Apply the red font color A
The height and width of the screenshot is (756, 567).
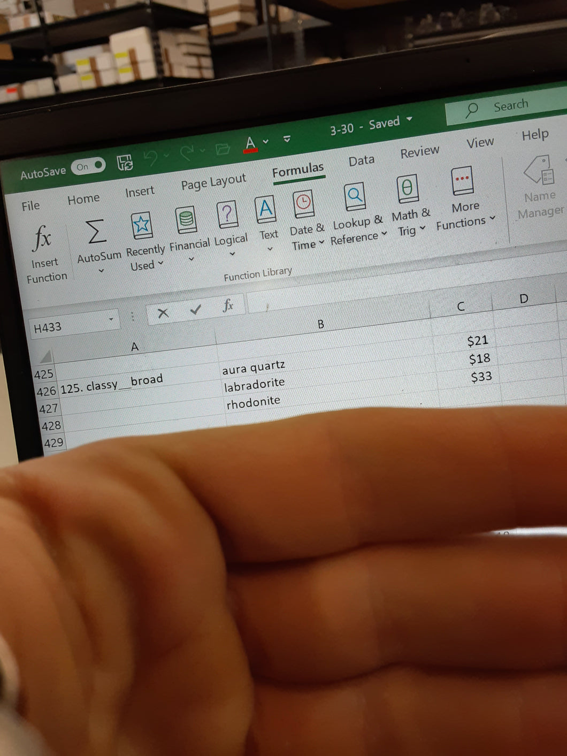click(x=250, y=144)
